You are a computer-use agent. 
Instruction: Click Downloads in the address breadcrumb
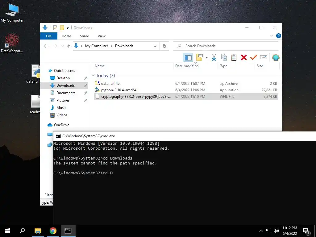click(124, 46)
